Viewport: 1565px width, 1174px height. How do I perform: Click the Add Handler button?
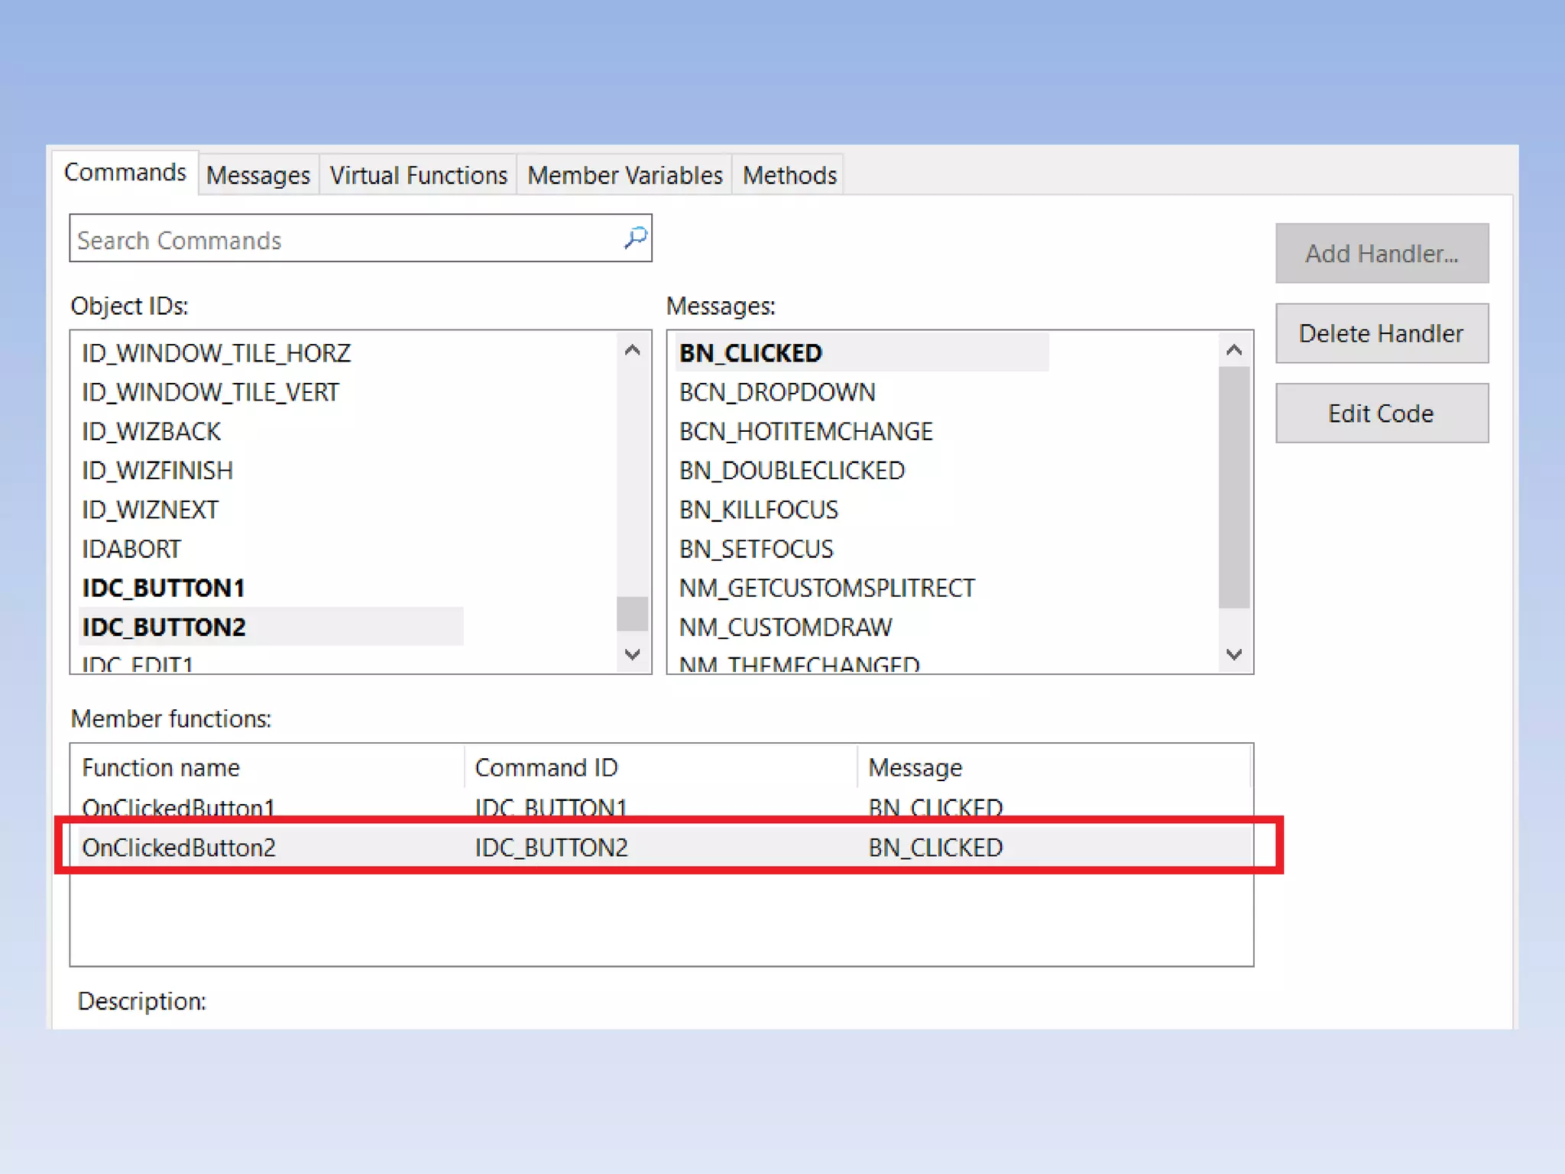click(1381, 254)
